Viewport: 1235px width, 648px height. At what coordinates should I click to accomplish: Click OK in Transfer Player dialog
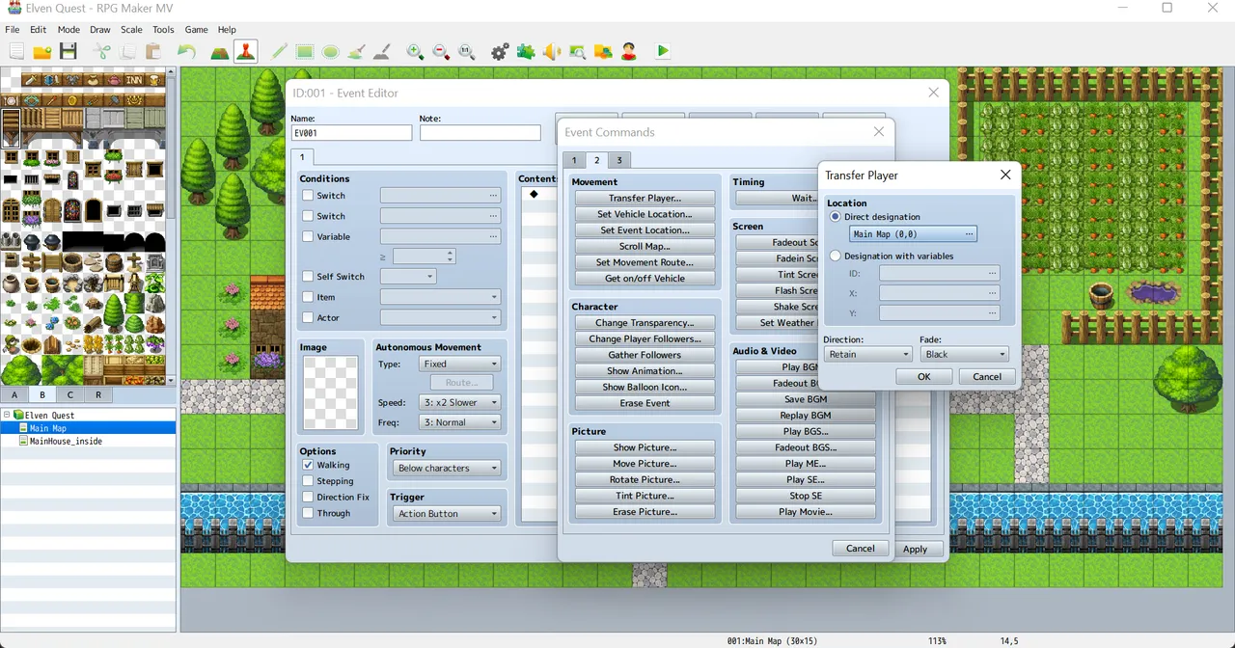click(x=924, y=377)
